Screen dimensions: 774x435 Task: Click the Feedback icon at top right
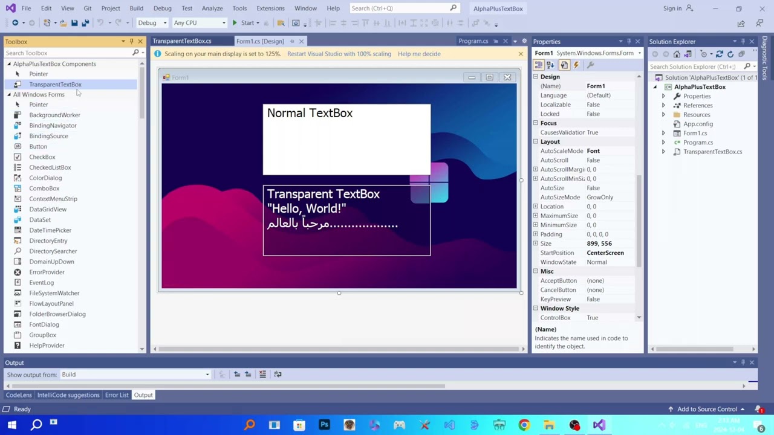pos(760,24)
